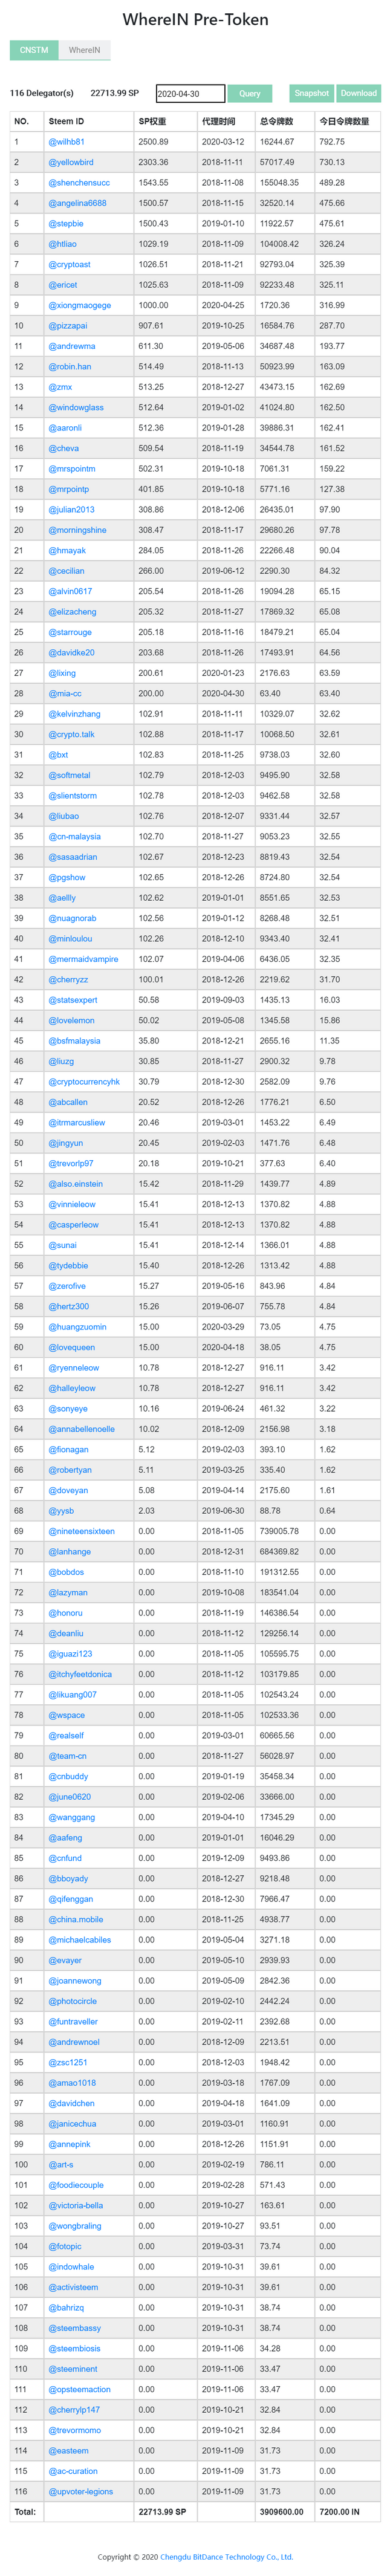Open @shenchensucc user link
The height and width of the screenshot is (2576, 387).
(x=79, y=183)
